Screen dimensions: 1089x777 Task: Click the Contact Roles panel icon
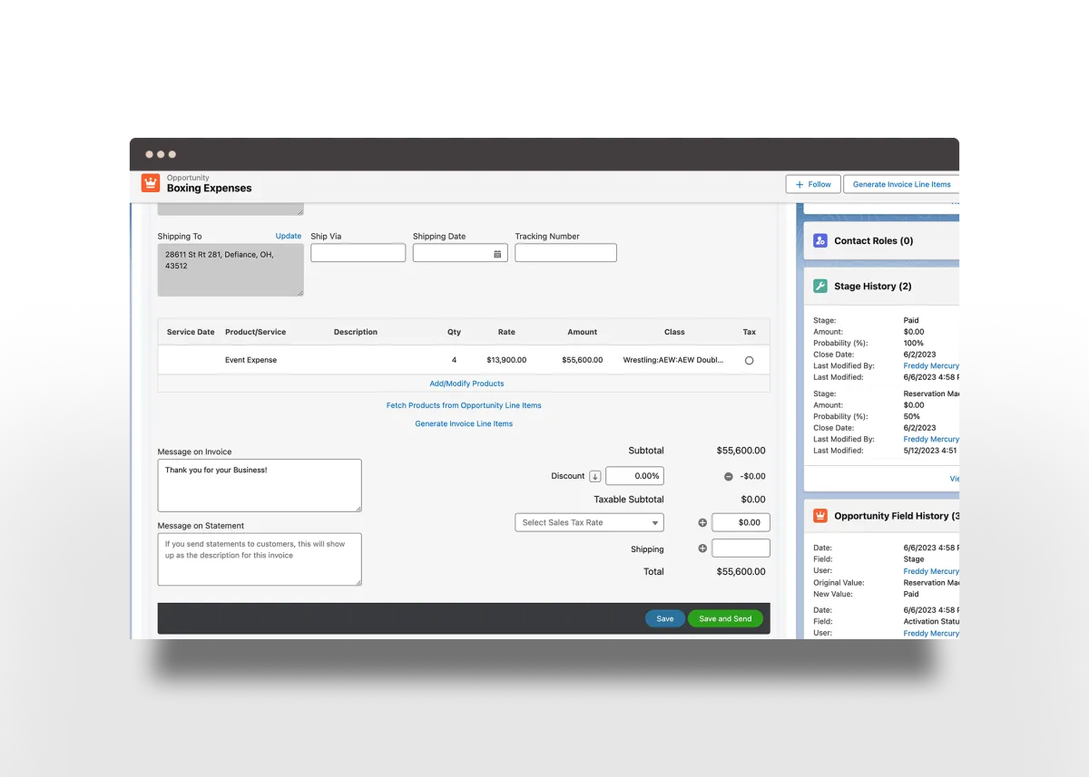point(820,240)
